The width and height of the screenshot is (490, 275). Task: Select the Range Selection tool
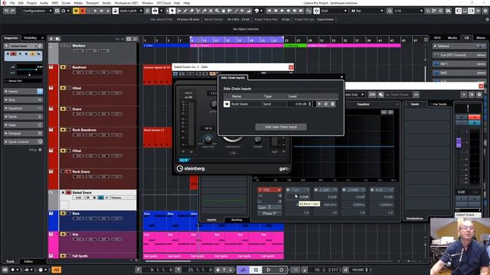[179, 11]
